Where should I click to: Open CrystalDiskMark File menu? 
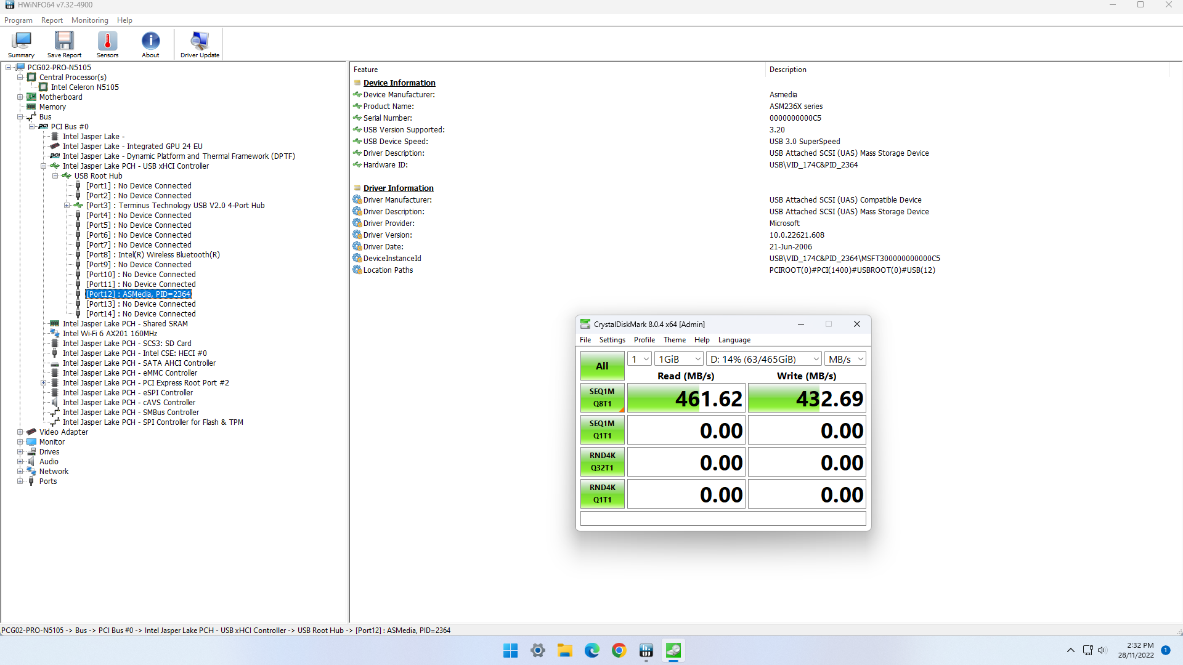pyautogui.click(x=585, y=340)
